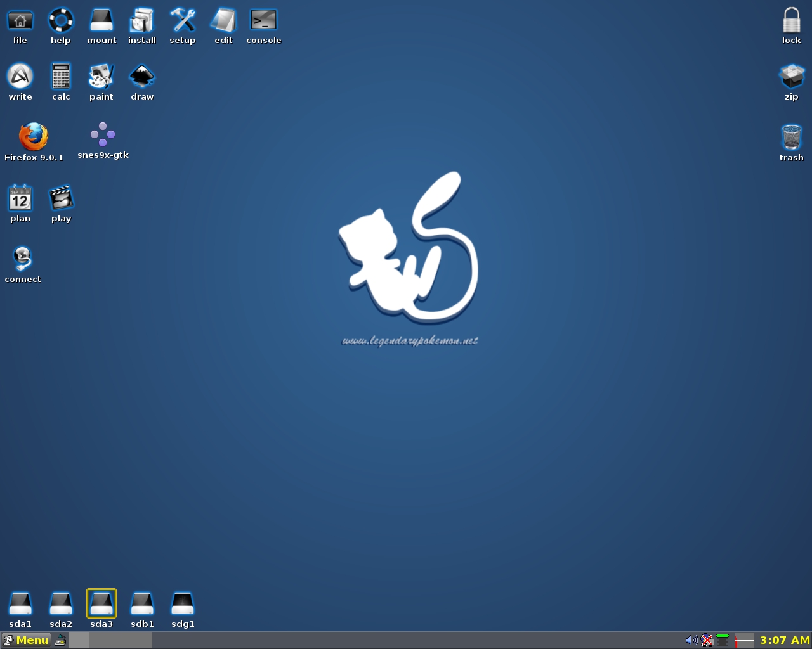Open the file manager desktop icon
812x649 pixels.
tap(20, 22)
